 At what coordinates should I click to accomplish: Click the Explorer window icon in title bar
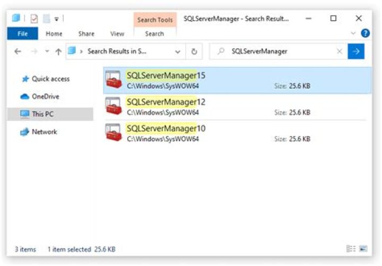(16, 18)
